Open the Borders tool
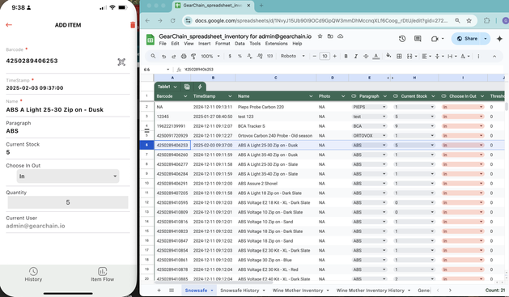Viewport: 509px width, 297px height. pyautogui.click(x=399, y=56)
